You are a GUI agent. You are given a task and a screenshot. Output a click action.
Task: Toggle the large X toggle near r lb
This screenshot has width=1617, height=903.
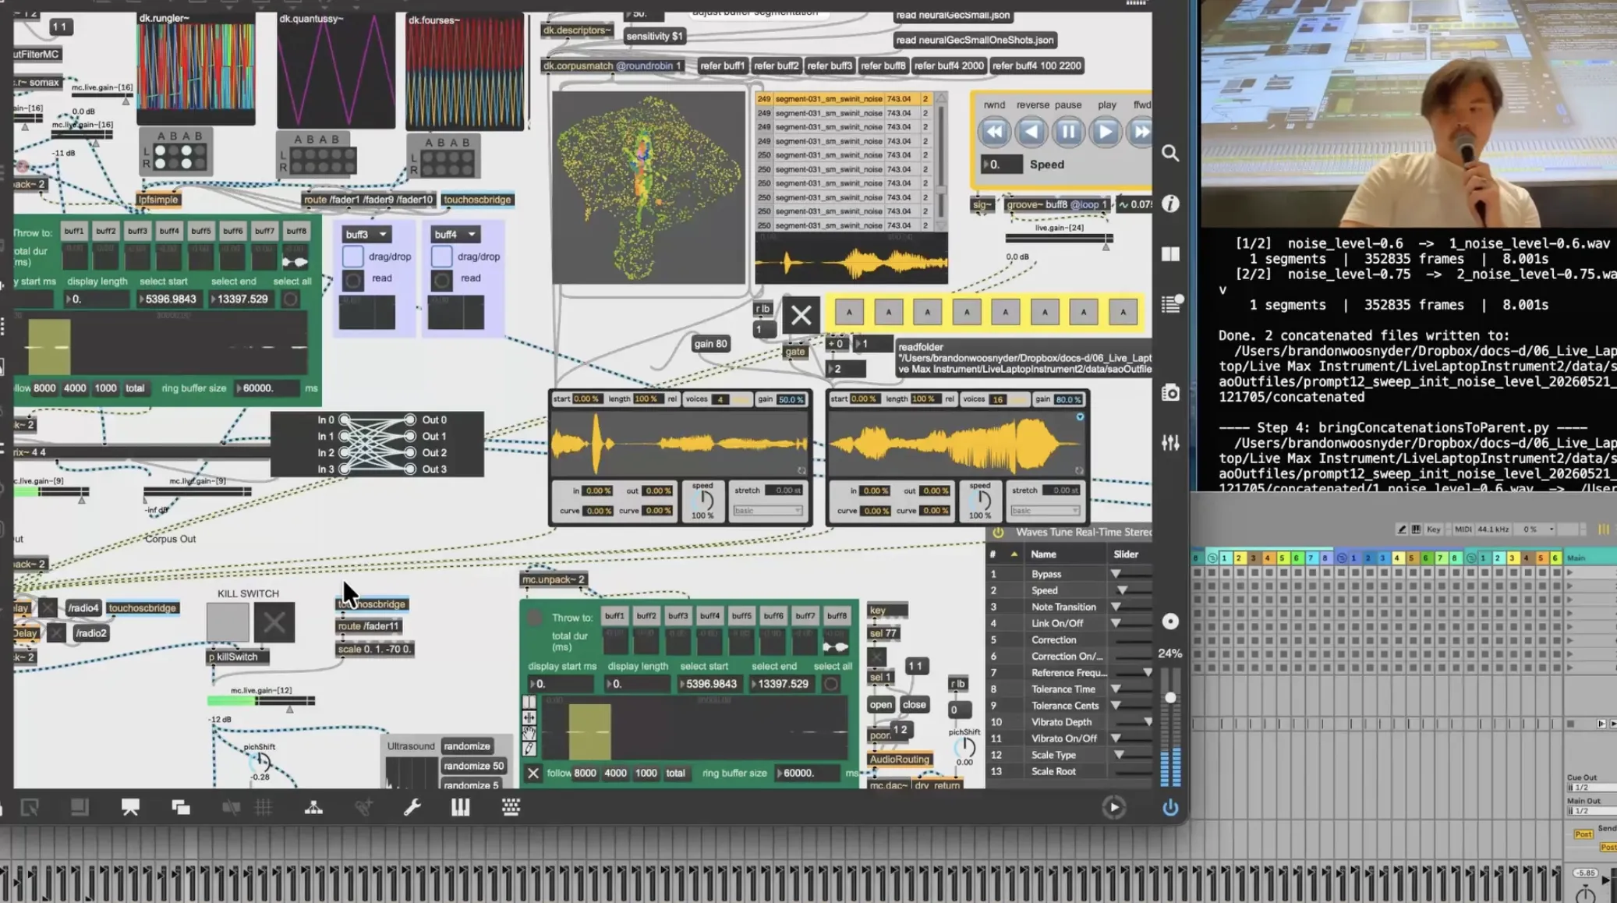801,315
